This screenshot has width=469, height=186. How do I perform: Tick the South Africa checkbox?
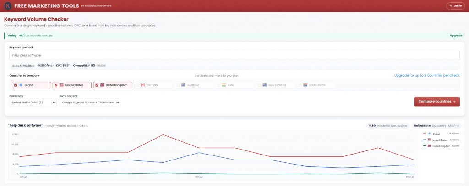pos(300,85)
